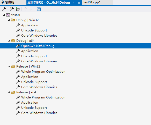Pin the 属性管理器 tab
Image resolution: width=151 pixels, height=125 pixels.
click(x=74, y=3)
